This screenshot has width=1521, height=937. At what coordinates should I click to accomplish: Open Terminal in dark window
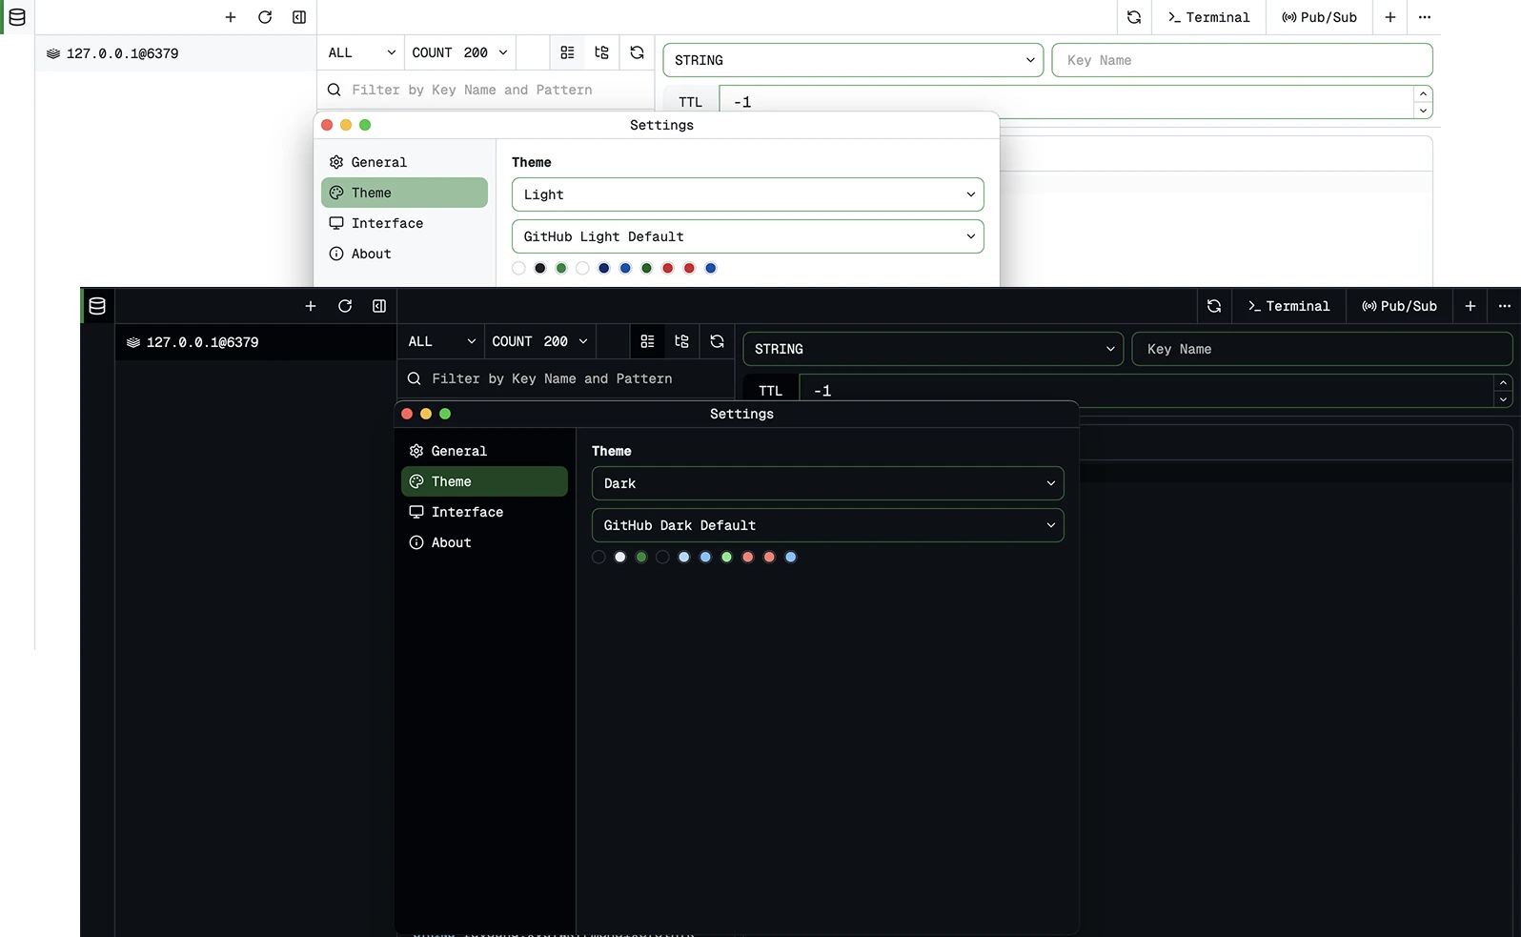[x=1288, y=306]
